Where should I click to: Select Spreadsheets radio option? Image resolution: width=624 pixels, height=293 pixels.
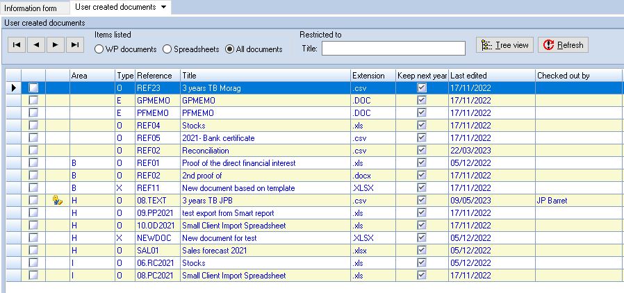[x=191, y=49]
